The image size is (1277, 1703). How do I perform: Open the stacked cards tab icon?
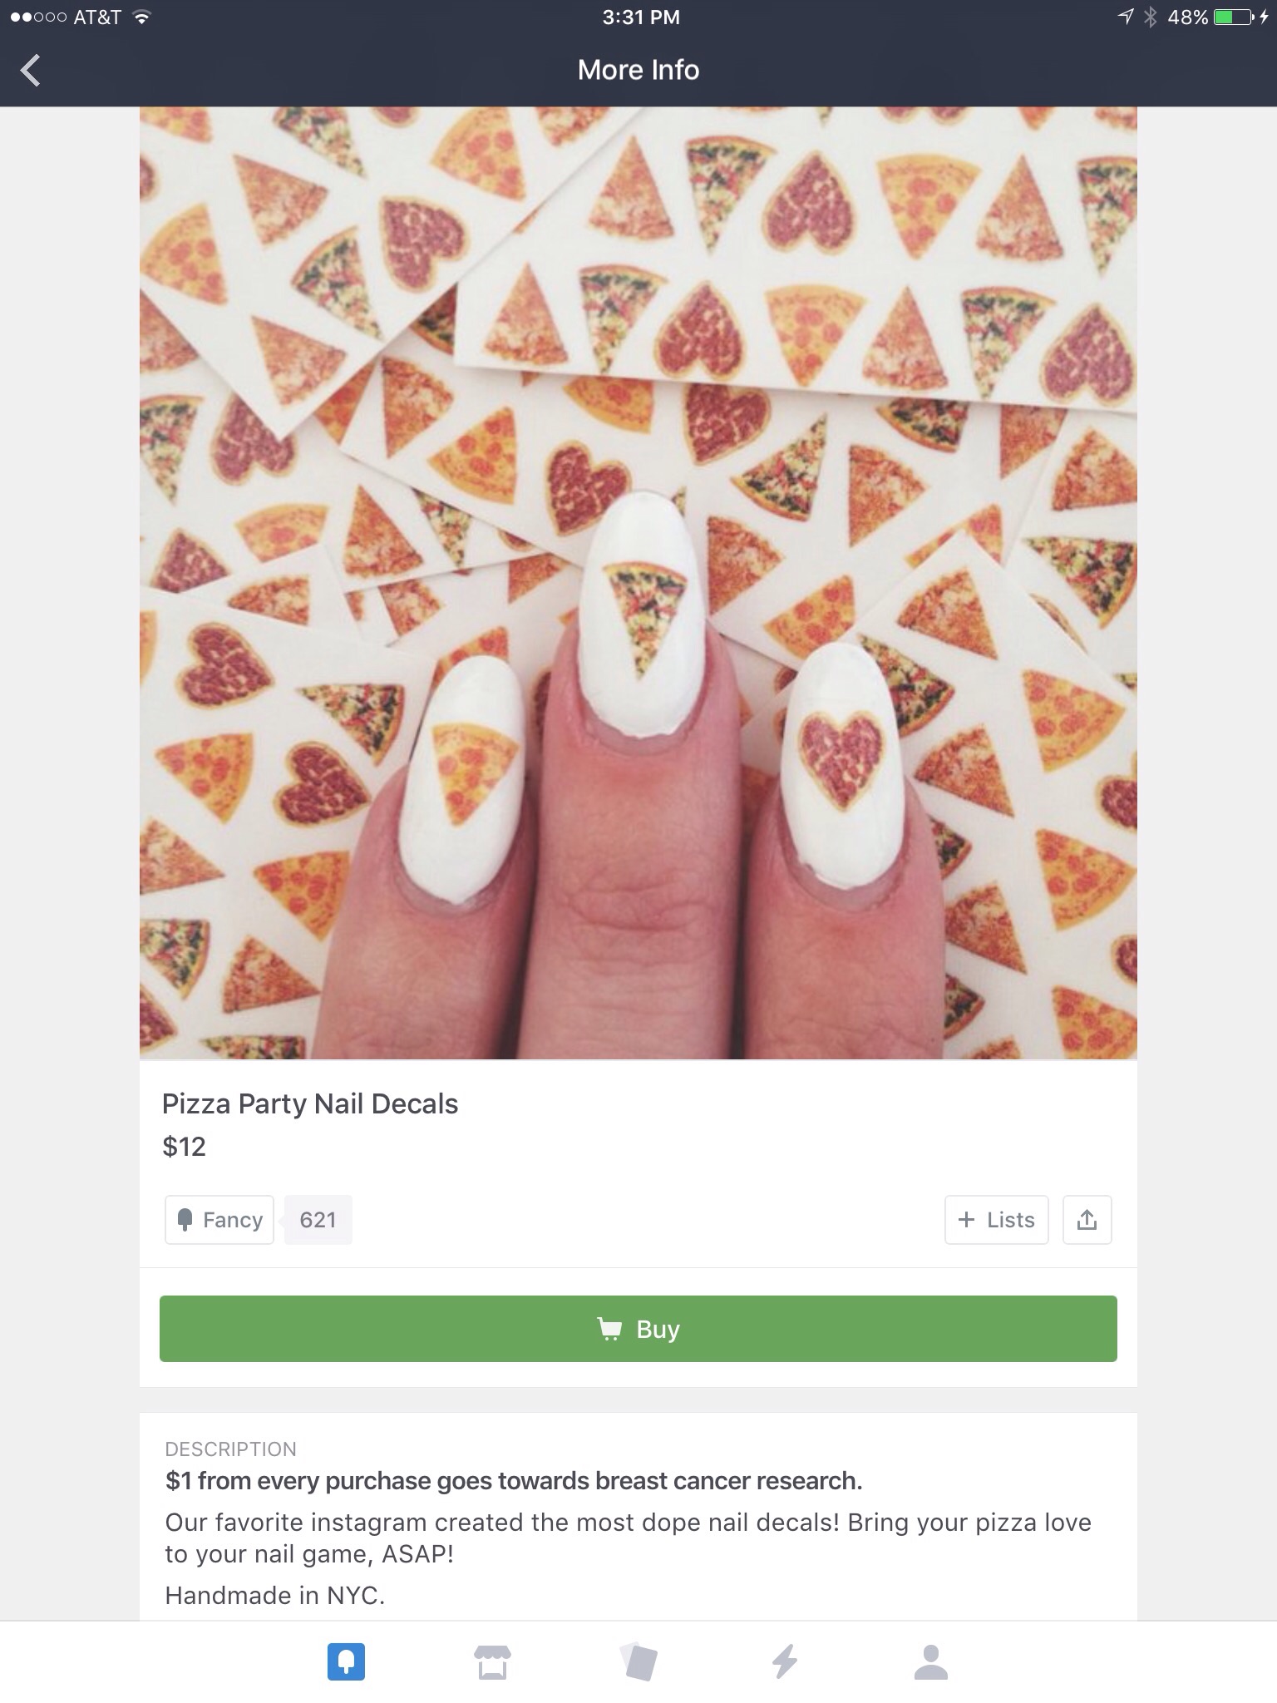638,1661
